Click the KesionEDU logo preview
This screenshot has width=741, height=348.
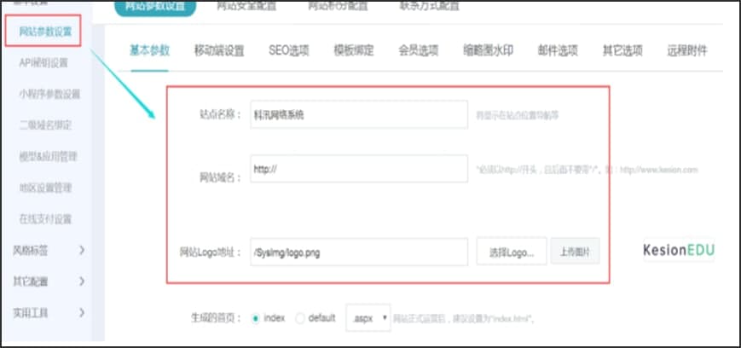point(679,250)
